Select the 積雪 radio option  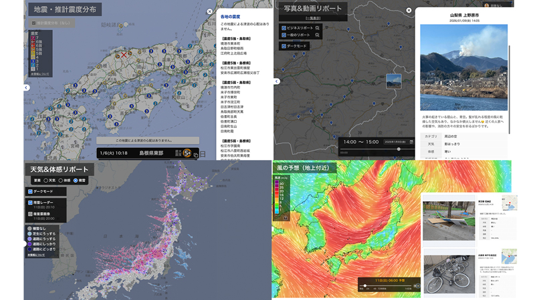point(76,180)
